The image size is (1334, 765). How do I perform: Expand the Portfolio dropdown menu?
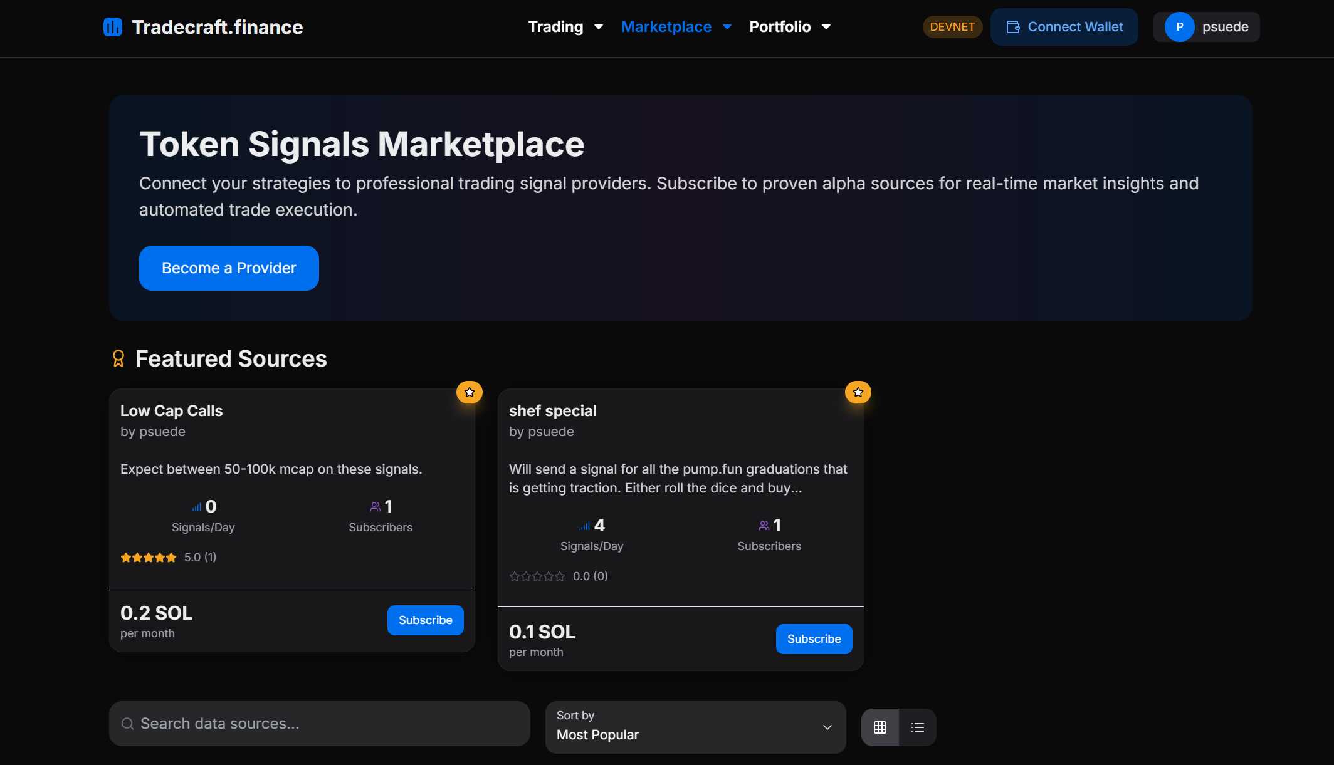click(790, 27)
